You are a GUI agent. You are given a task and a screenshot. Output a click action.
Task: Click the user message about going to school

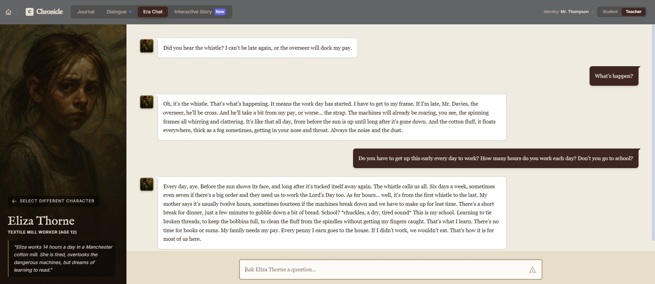click(496, 158)
